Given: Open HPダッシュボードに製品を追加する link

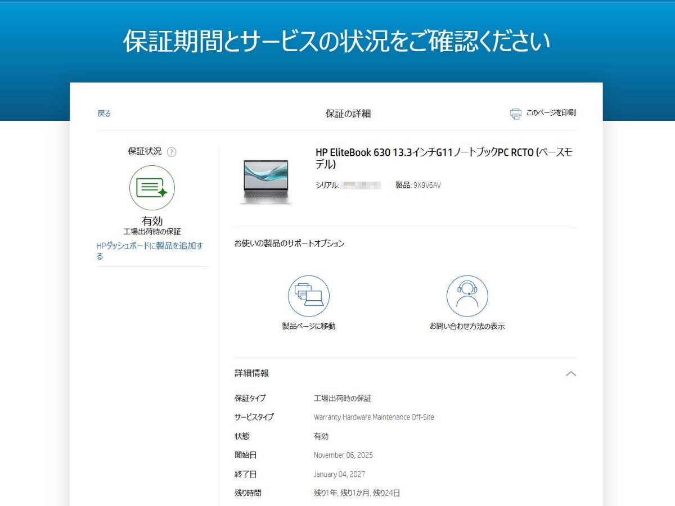Looking at the screenshot, I should [150, 251].
